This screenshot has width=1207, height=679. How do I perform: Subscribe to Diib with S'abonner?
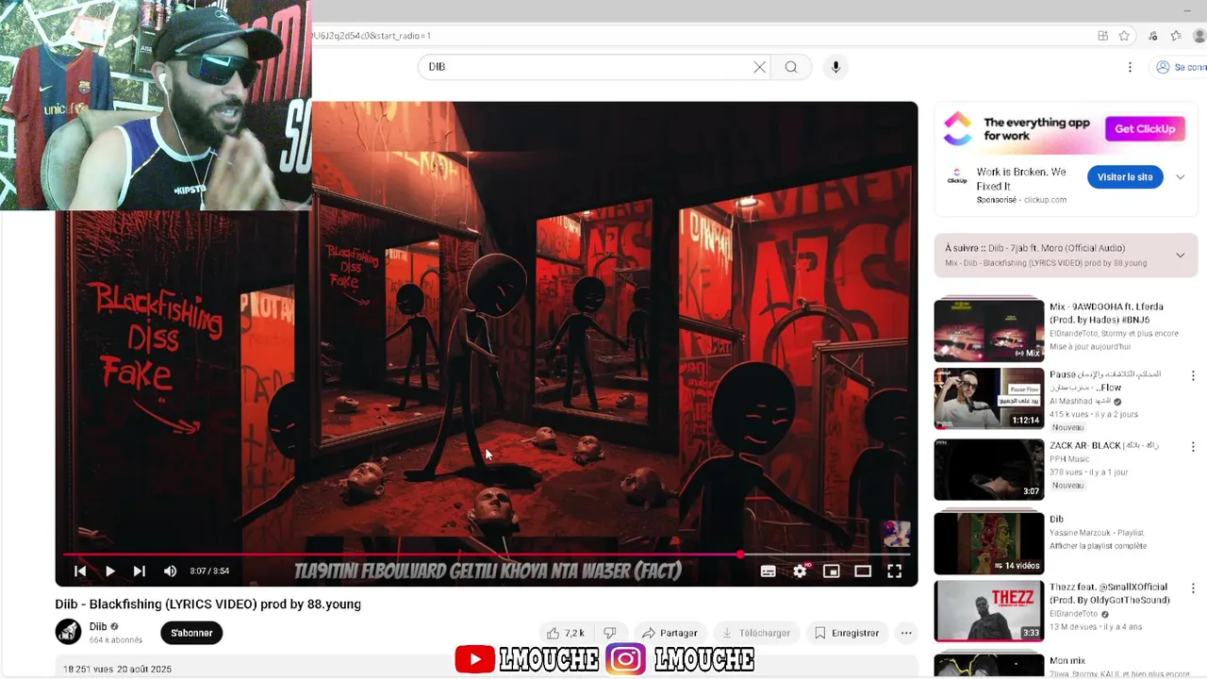point(191,633)
